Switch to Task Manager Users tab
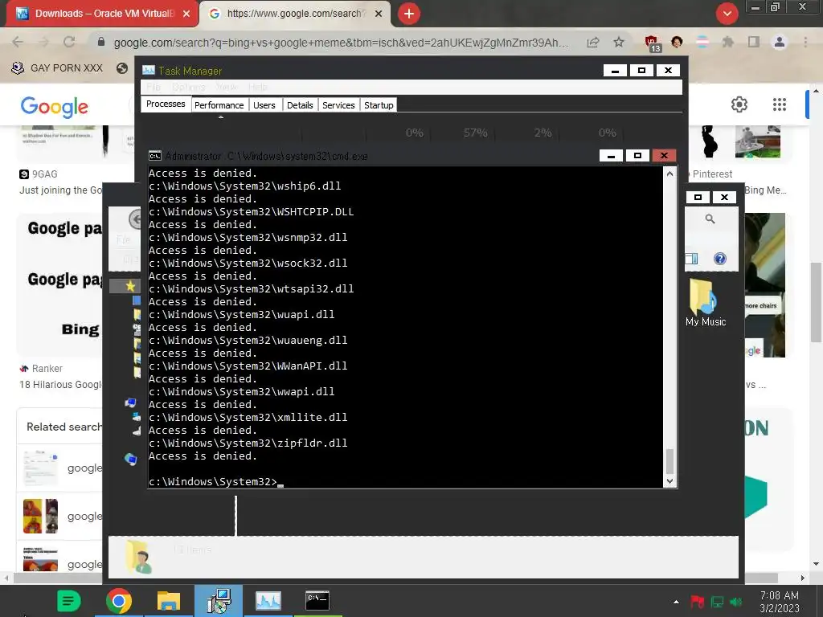This screenshot has width=823, height=617. coord(264,105)
